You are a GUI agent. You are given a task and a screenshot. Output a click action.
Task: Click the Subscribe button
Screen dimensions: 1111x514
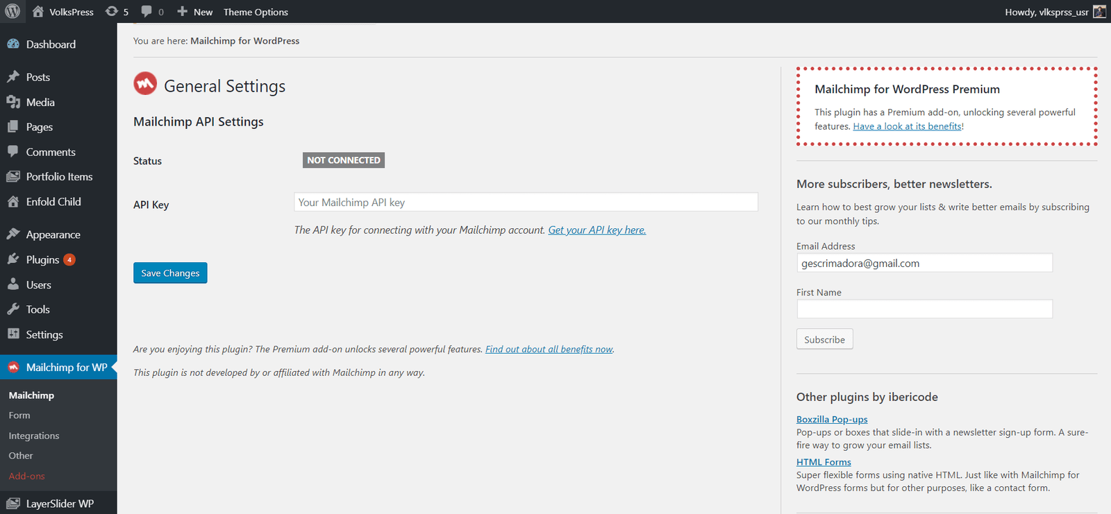coord(824,339)
